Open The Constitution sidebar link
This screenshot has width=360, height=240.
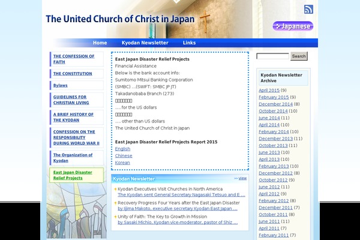73,73
